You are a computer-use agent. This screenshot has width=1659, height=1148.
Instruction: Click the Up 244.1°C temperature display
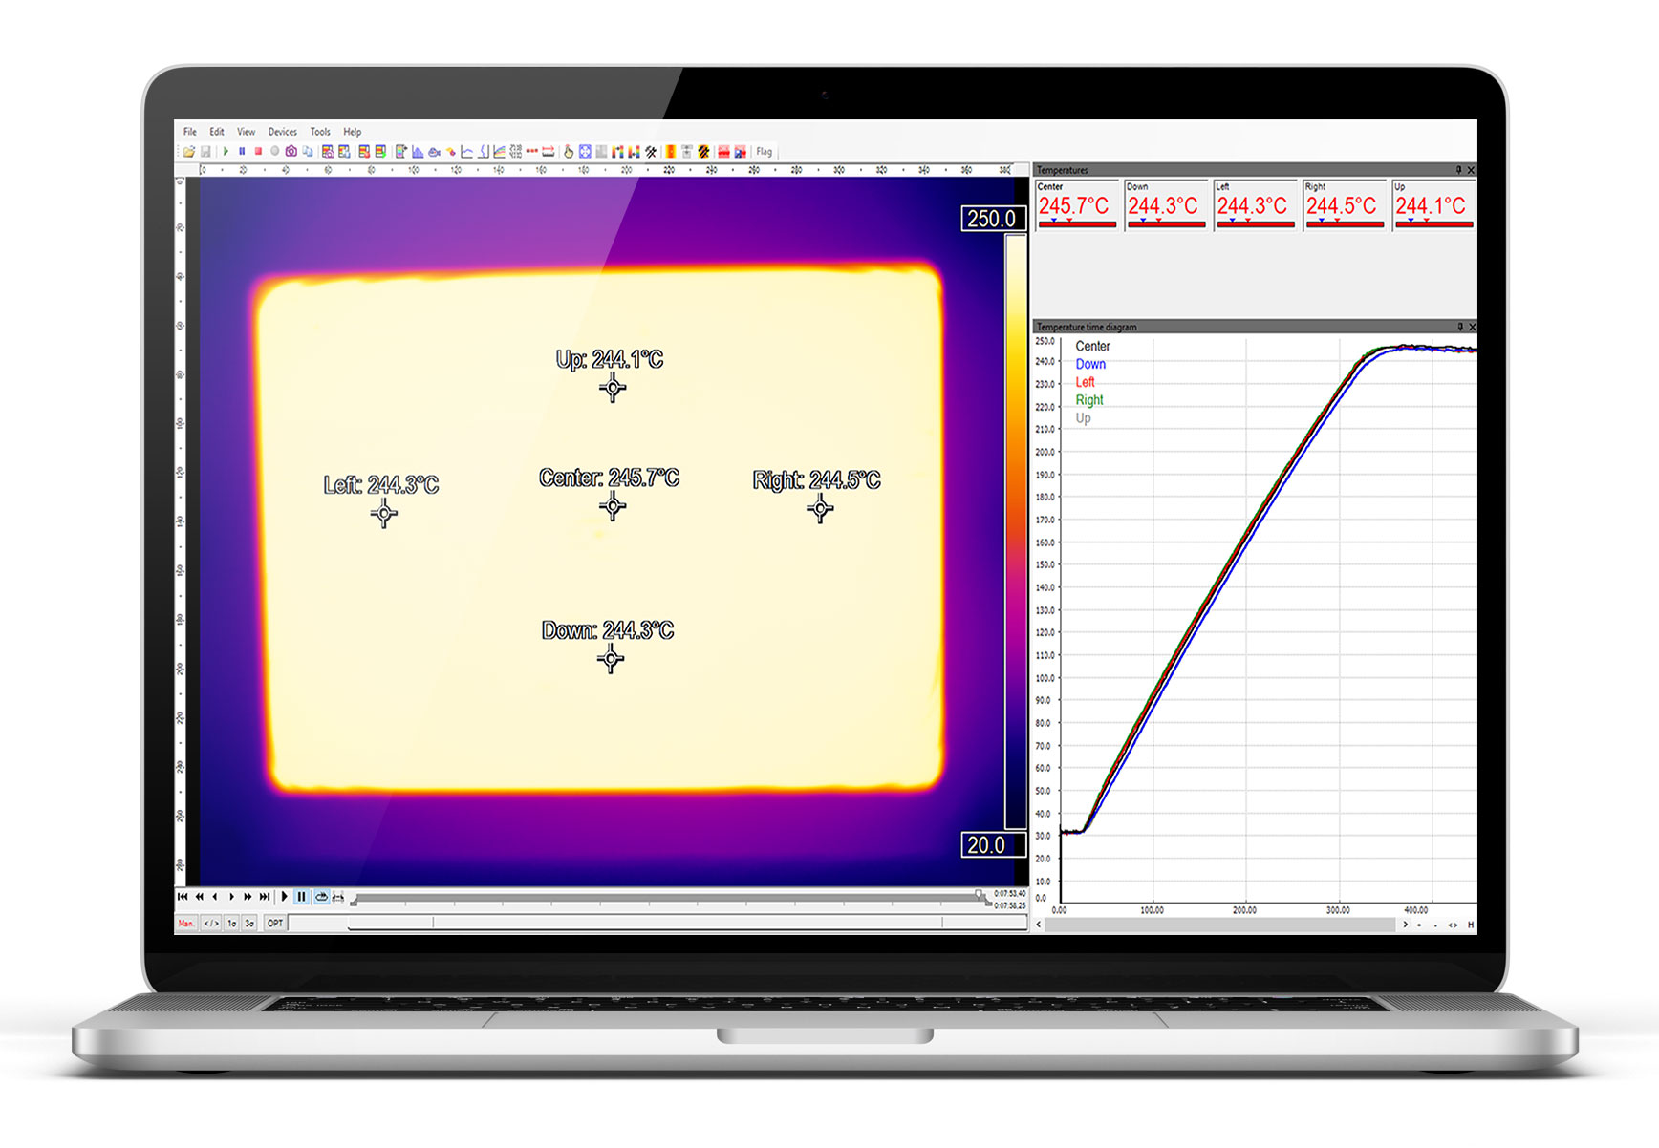[1433, 204]
